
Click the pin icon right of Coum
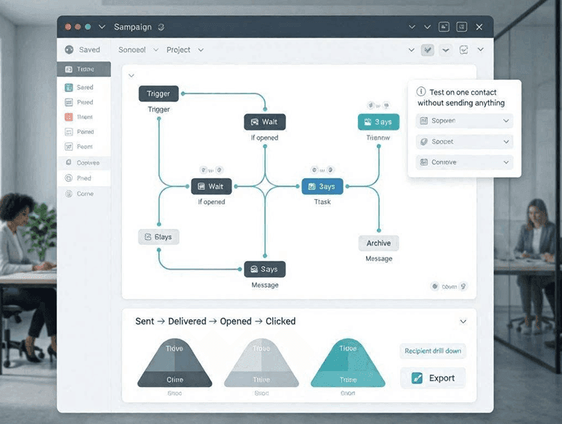point(463,286)
